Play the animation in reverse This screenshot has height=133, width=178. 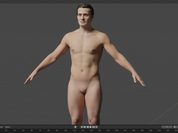(88, 127)
